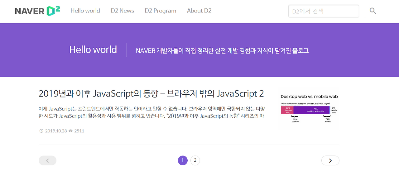Click the banner subtitle NAVER 개발자들이 직접 정리한
The image size is (399, 189).
(222, 50)
